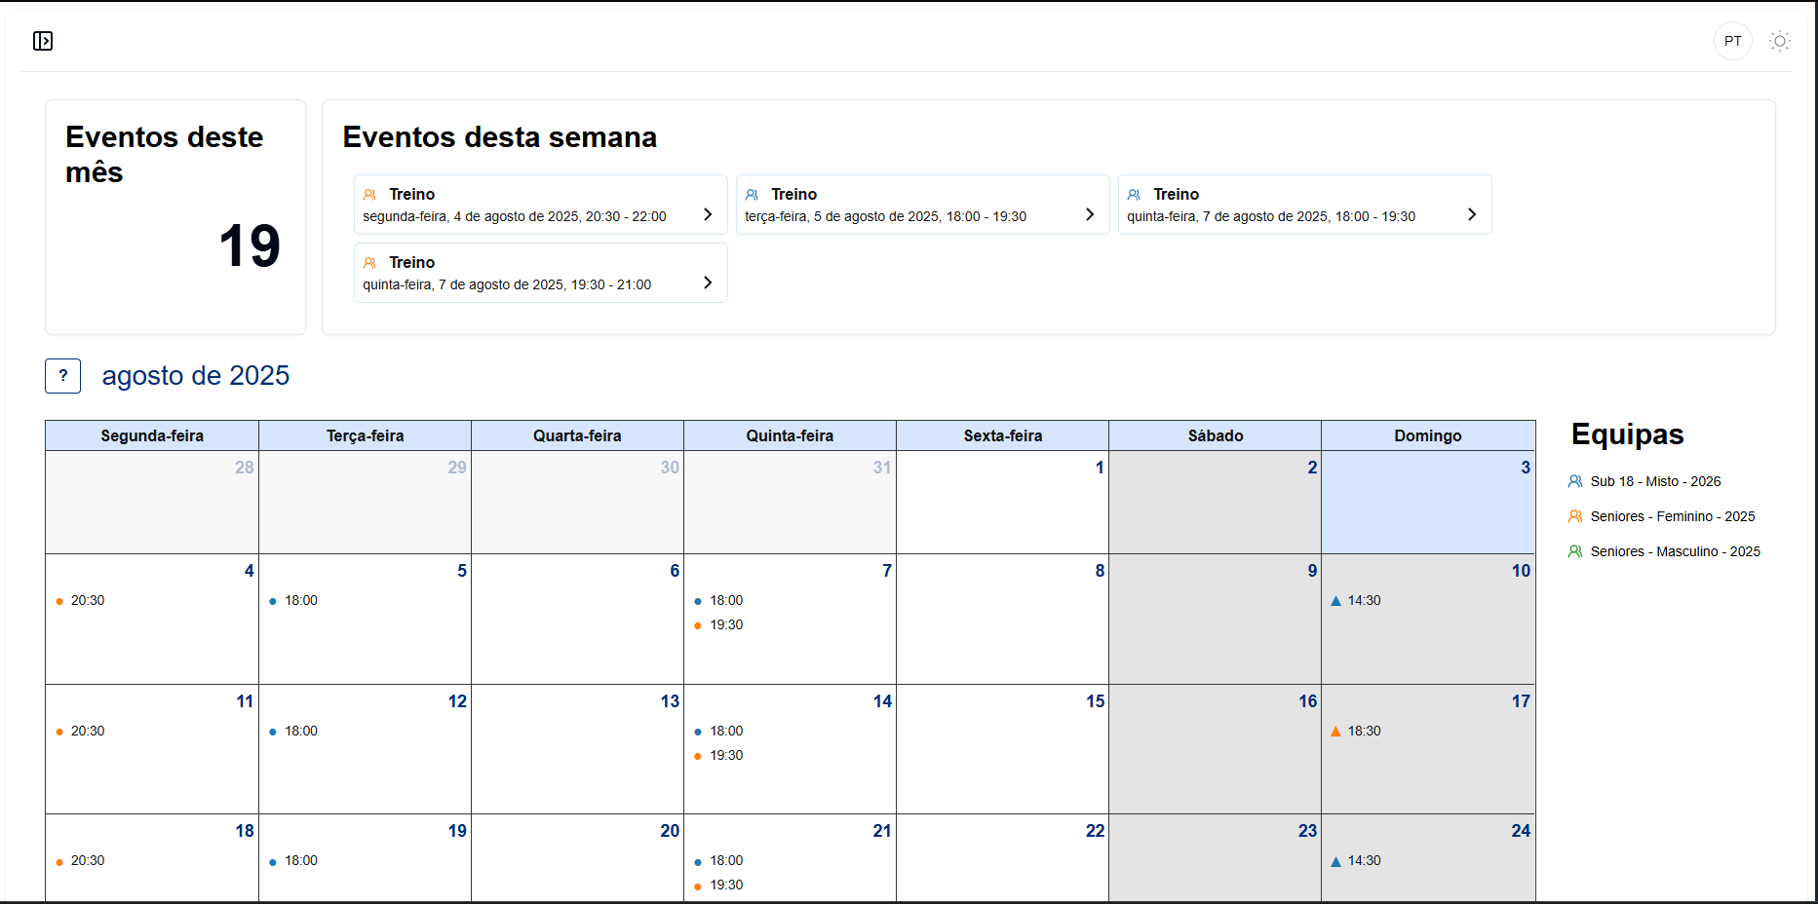Click Seniores - Masculino green team icon
Image resolution: width=1818 pixels, height=904 pixels.
pos(1575,551)
